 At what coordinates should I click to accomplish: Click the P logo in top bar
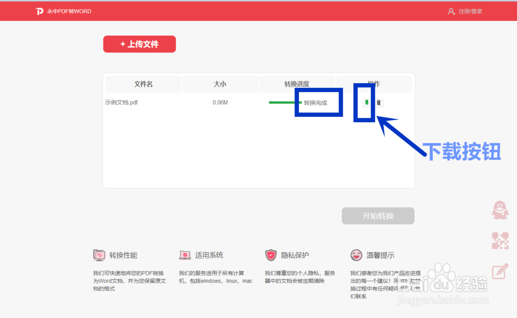pos(40,10)
